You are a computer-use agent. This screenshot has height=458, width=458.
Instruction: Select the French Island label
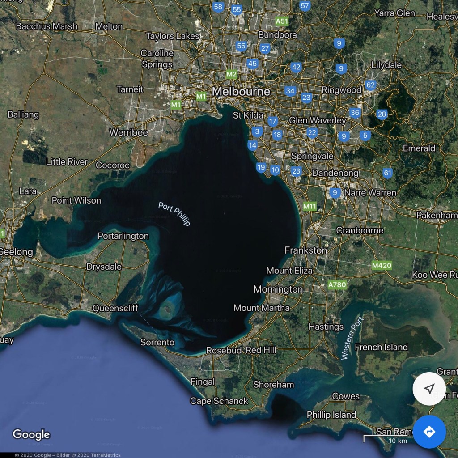pyautogui.click(x=381, y=347)
